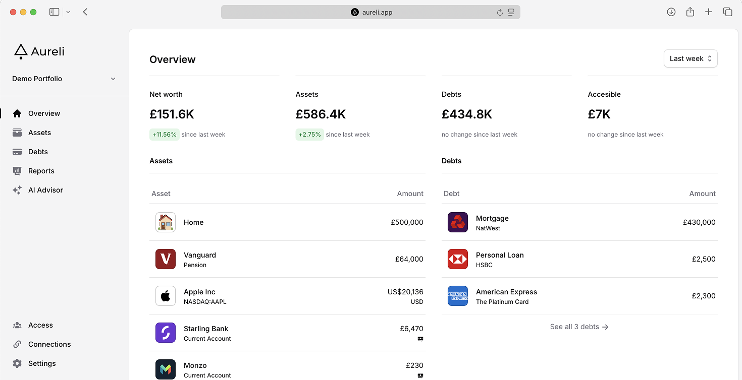
Task: Click the Aureli logo icon
Action: click(x=21, y=51)
